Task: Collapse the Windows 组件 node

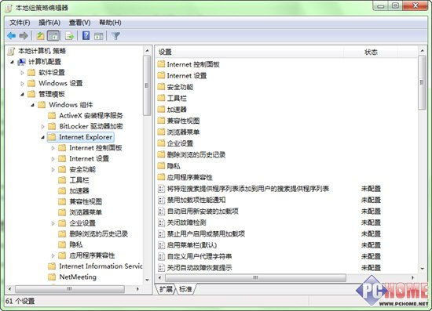Action: point(32,105)
